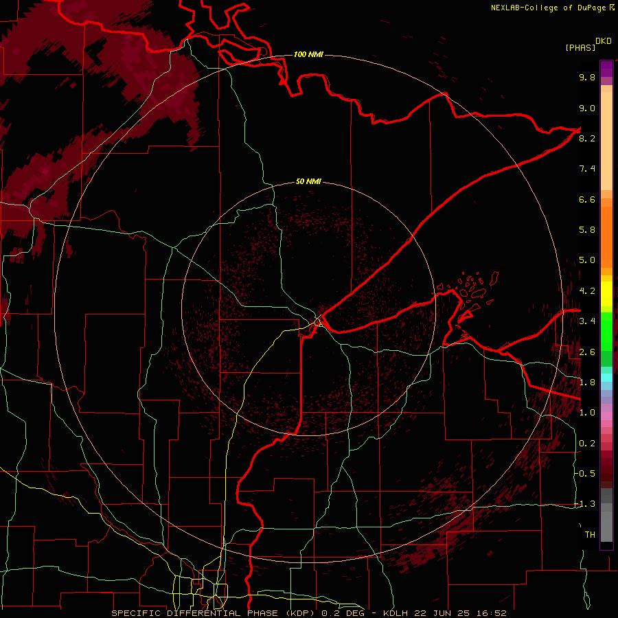Click the 0.2 value on the color scale
The image size is (618, 618).
587,444
